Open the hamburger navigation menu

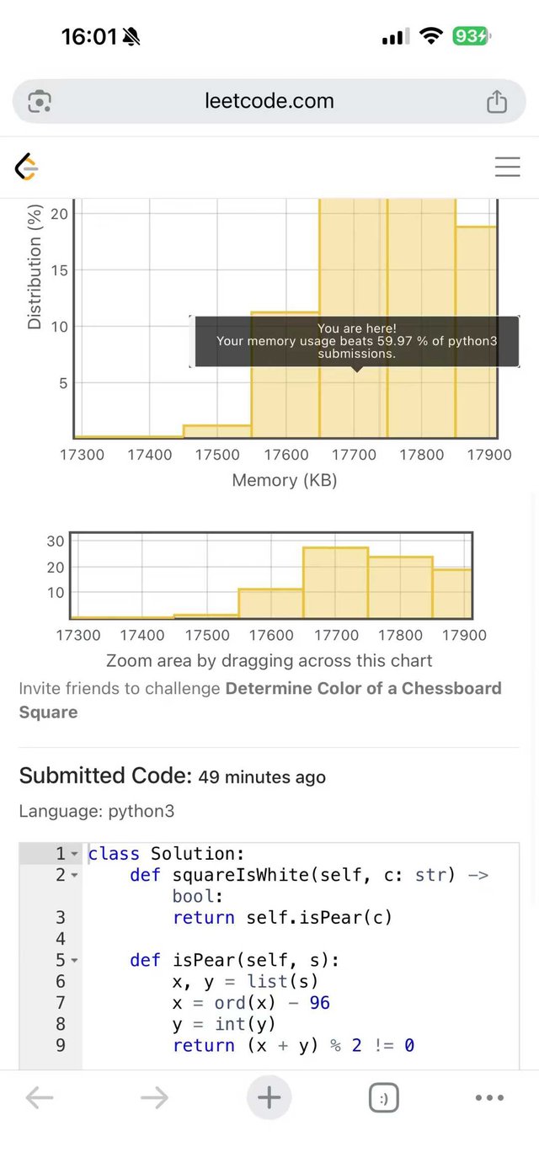coord(507,167)
